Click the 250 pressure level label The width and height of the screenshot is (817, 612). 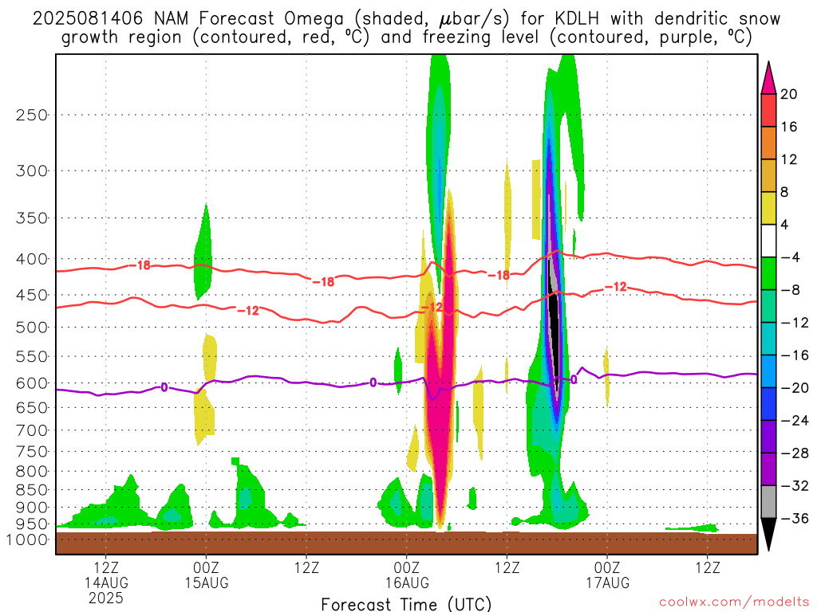[x=32, y=115]
